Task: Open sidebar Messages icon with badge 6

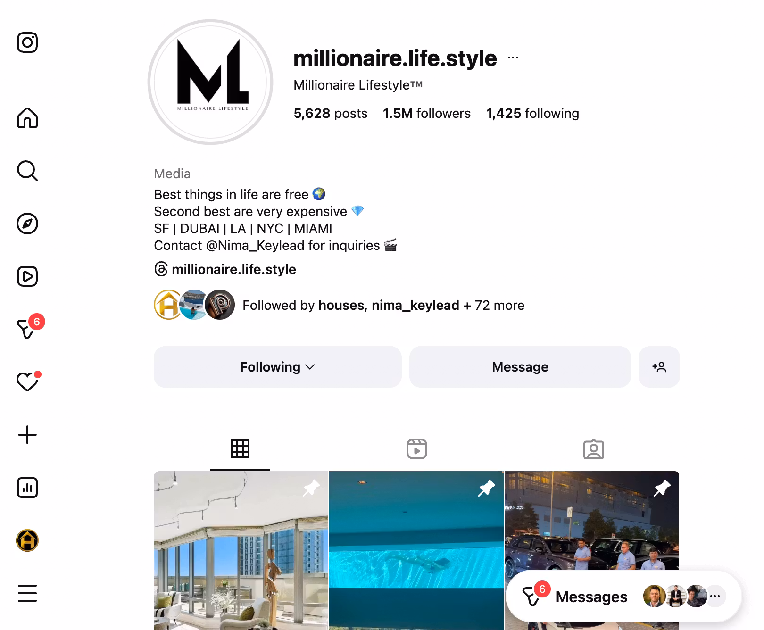Action: pyautogui.click(x=29, y=327)
